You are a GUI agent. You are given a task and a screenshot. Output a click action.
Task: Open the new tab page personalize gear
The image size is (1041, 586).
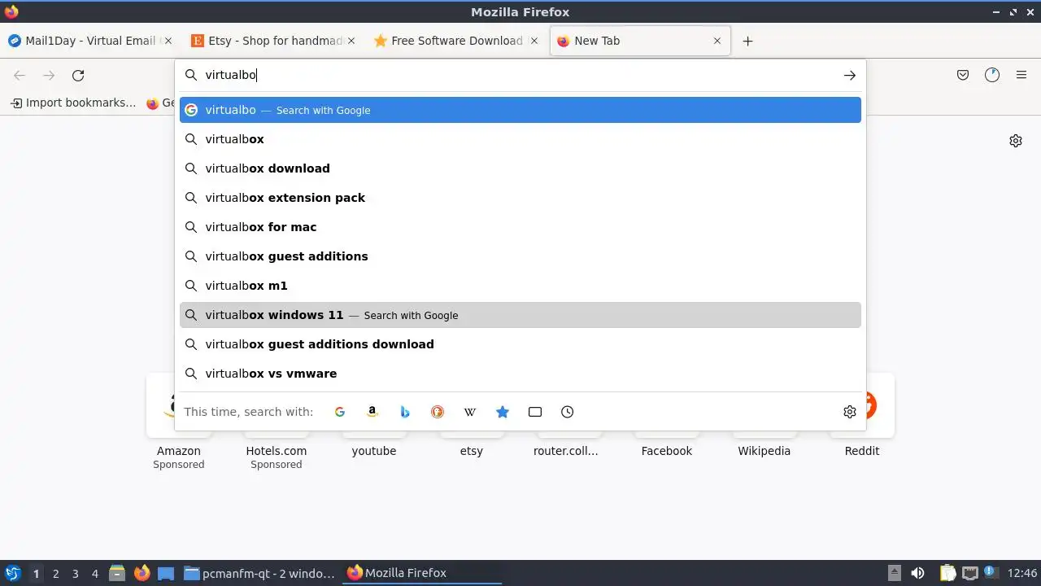pos(1016,141)
